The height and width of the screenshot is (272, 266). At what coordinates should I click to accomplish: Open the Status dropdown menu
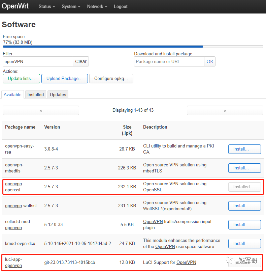[x=46, y=7]
